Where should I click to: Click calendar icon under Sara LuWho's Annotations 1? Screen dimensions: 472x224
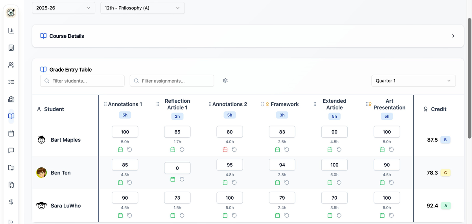click(120, 215)
